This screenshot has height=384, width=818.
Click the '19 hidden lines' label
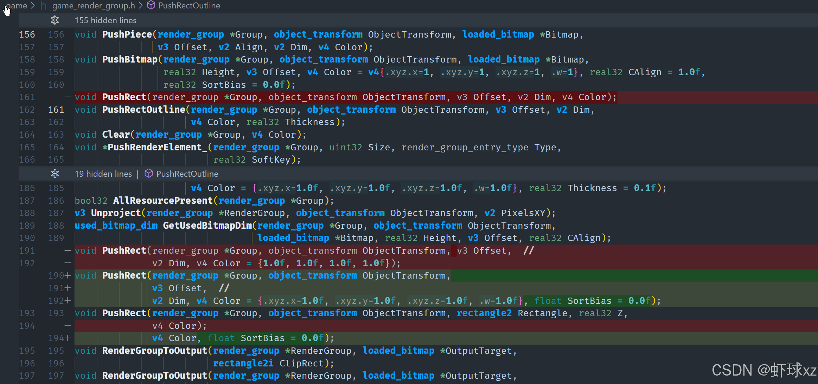click(103, 174)
